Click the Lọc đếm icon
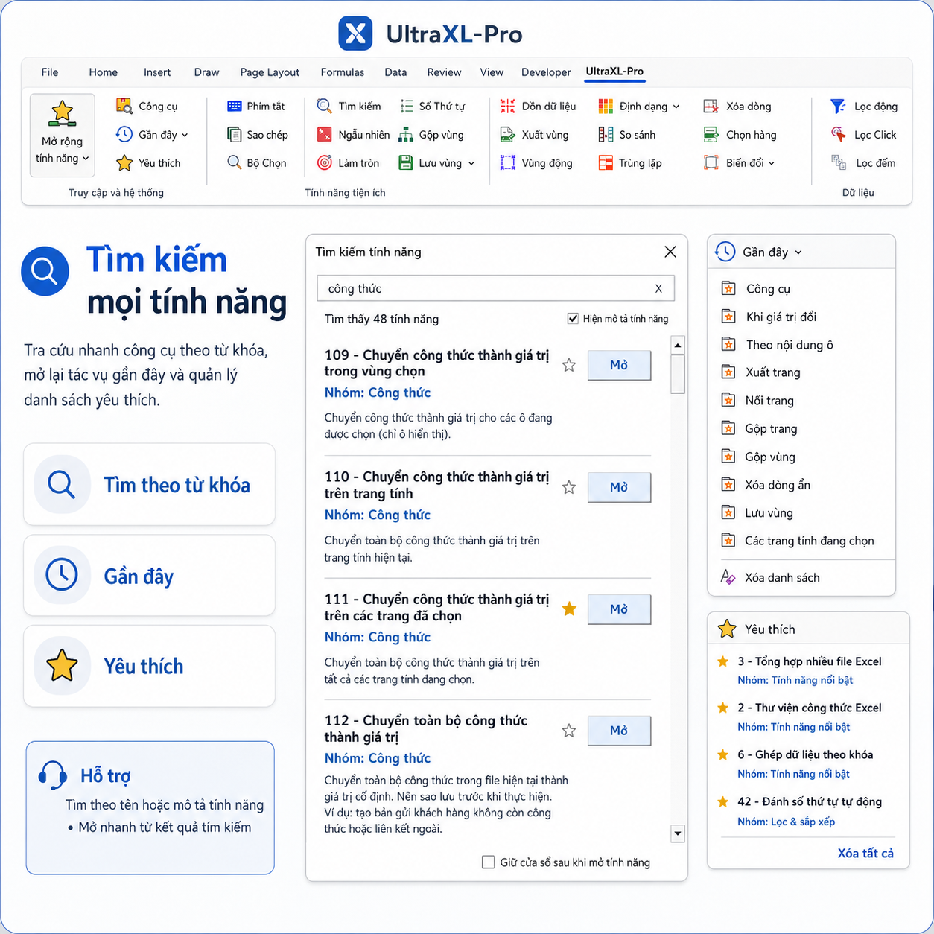 pos(839,162)
